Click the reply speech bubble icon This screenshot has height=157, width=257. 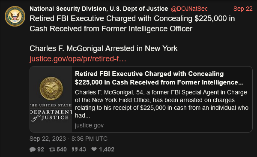(x=33, y=149)
